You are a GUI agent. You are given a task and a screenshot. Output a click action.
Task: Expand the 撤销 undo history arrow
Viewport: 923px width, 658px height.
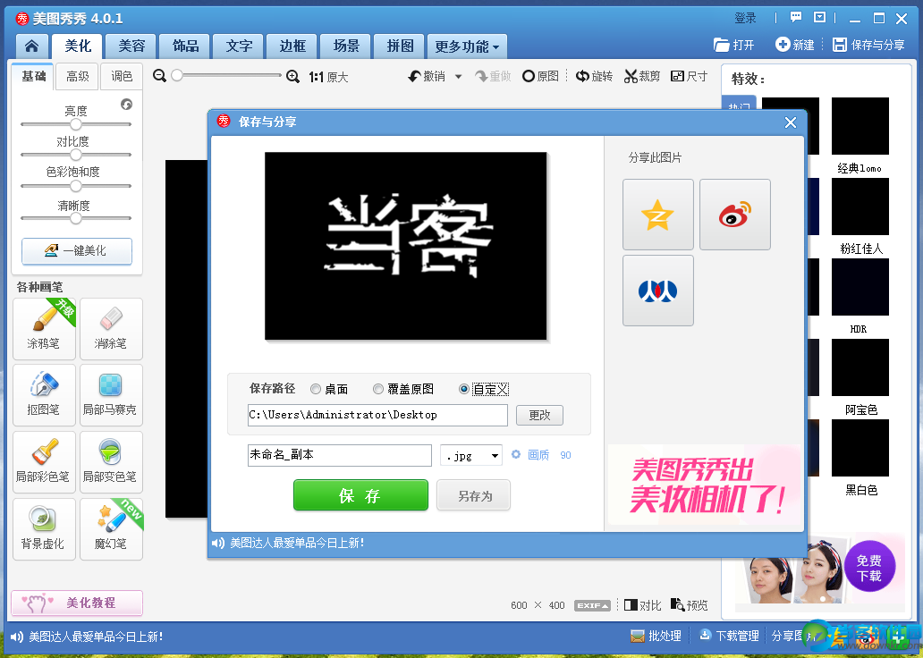tap(459, 77)
